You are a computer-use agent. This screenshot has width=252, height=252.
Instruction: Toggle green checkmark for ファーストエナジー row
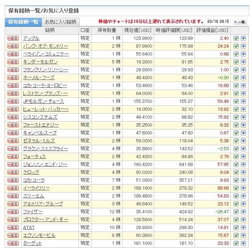(x=236, y=125)
